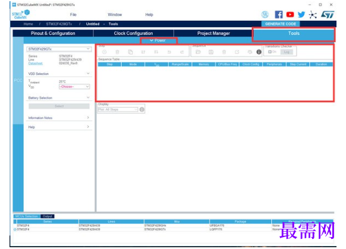This screenshot has width=346, height=249.
Task: Click the undo step icon
Action: (169, 52)
